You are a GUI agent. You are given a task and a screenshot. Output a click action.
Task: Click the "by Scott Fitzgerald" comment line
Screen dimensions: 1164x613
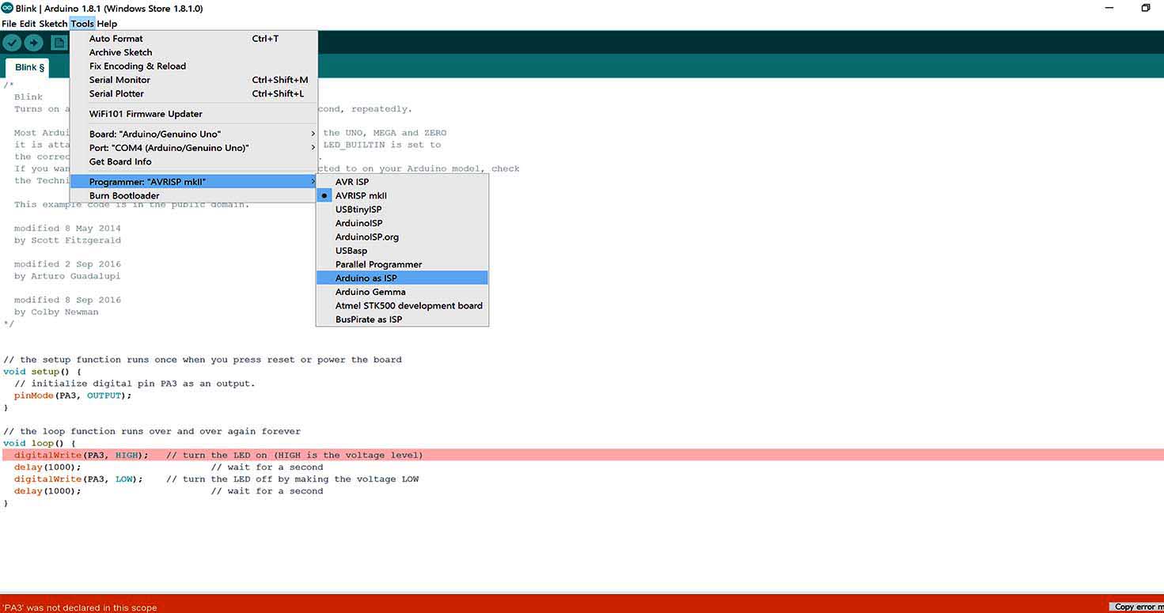click(x=67, y=240)
